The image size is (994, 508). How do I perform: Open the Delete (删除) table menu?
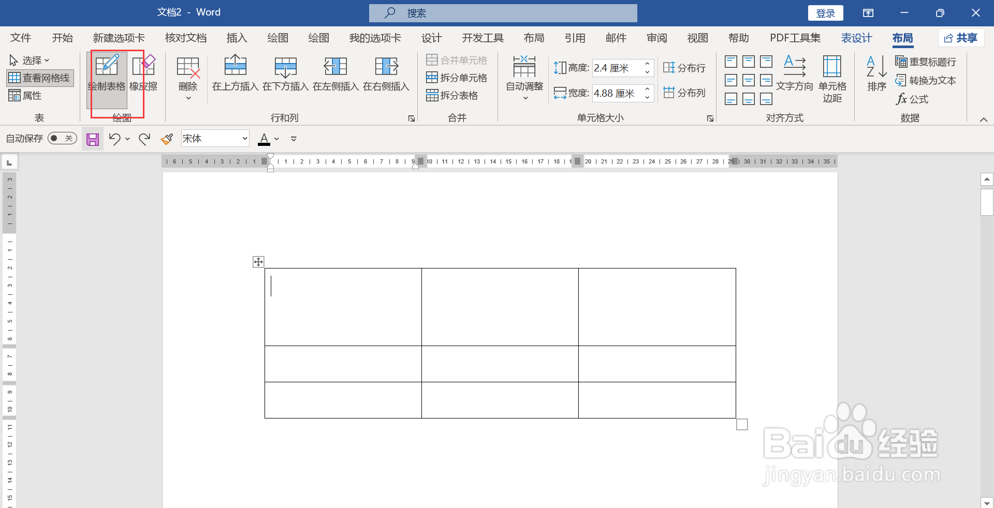188,79
